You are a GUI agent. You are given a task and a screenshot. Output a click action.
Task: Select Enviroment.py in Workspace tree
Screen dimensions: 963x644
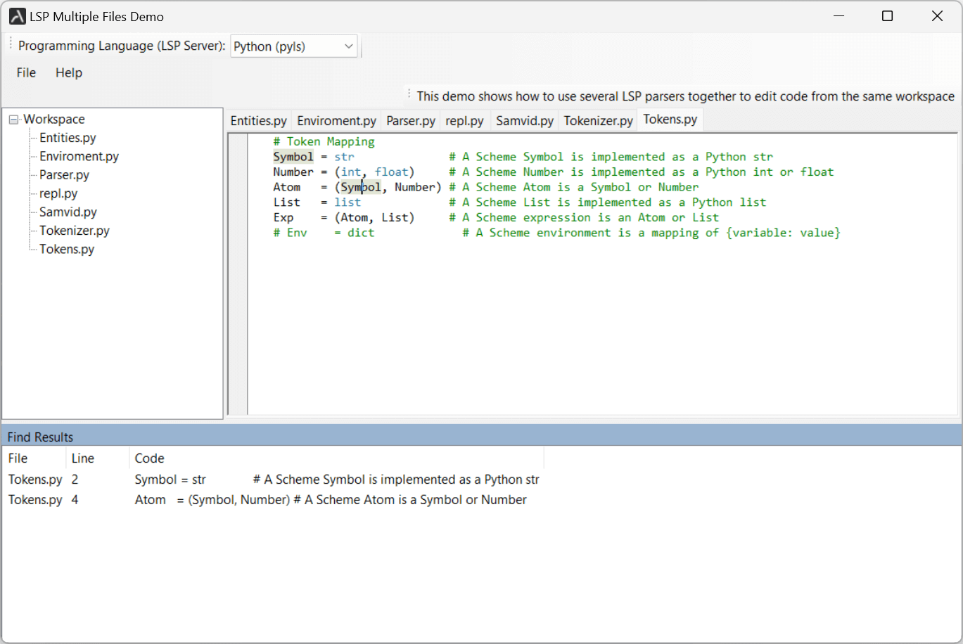coord(79,156)
